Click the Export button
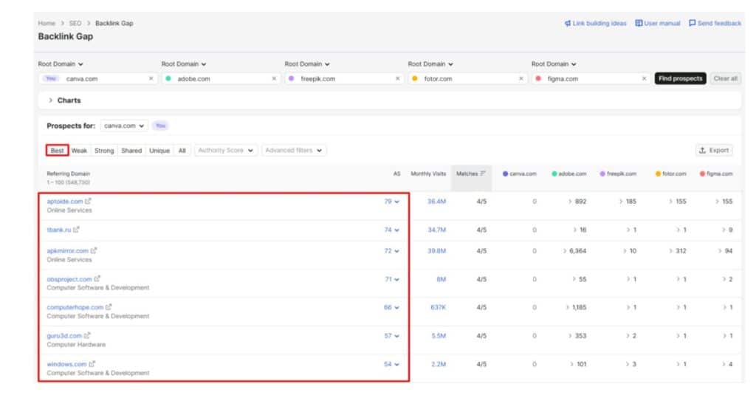 pyautogui.click(x=714, y=151)
